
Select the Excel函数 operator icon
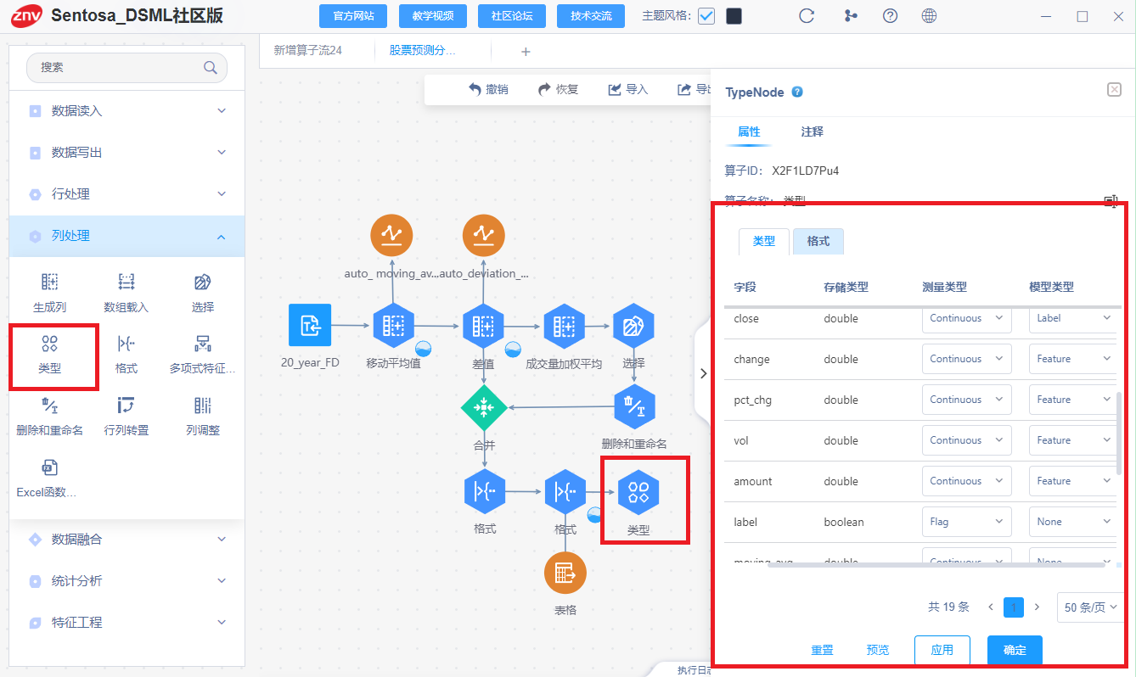point(50,467)
